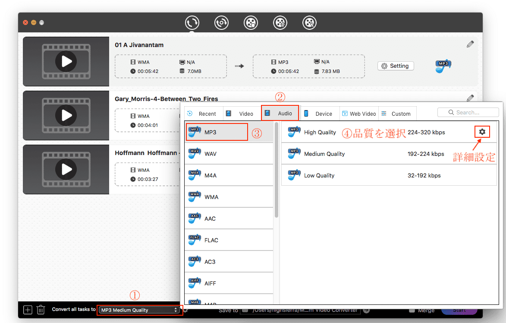Open the Web Video tab
Image resolution: width=506 pixels, height=323 pixels.
(x=359, y=114)
